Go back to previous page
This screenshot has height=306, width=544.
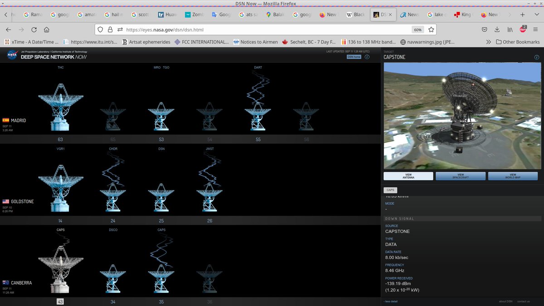[8, 29]
